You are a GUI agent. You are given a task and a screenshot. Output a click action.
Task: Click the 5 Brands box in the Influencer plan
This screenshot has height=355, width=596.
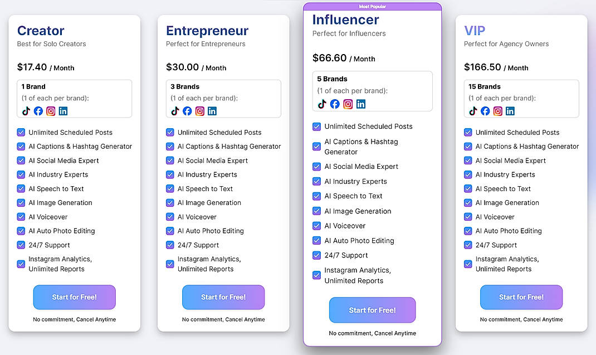pyautogui.click(x=372, y=93)
